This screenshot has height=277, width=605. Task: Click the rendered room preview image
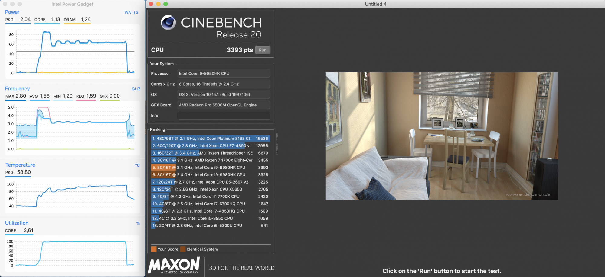(442, 136)
